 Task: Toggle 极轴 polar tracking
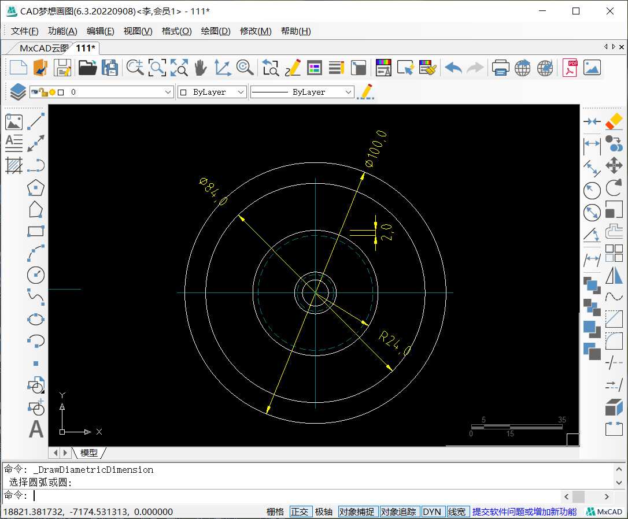324,512
